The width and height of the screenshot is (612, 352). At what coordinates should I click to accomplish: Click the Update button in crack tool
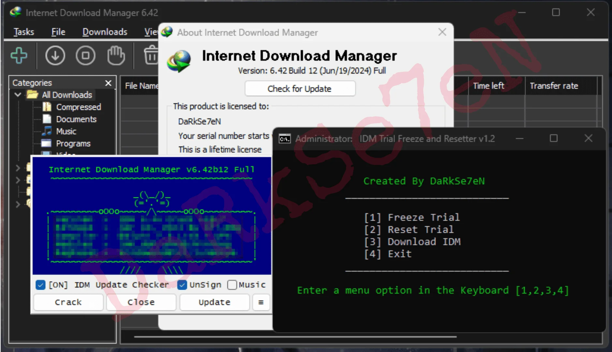[x=214, y=302]
